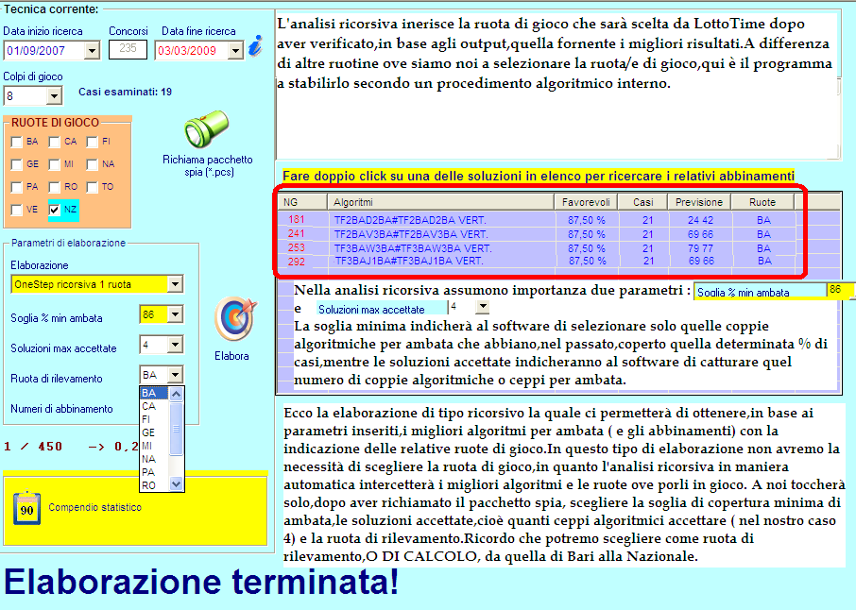Select PA in the open wheel list

[x=155, y=472]
